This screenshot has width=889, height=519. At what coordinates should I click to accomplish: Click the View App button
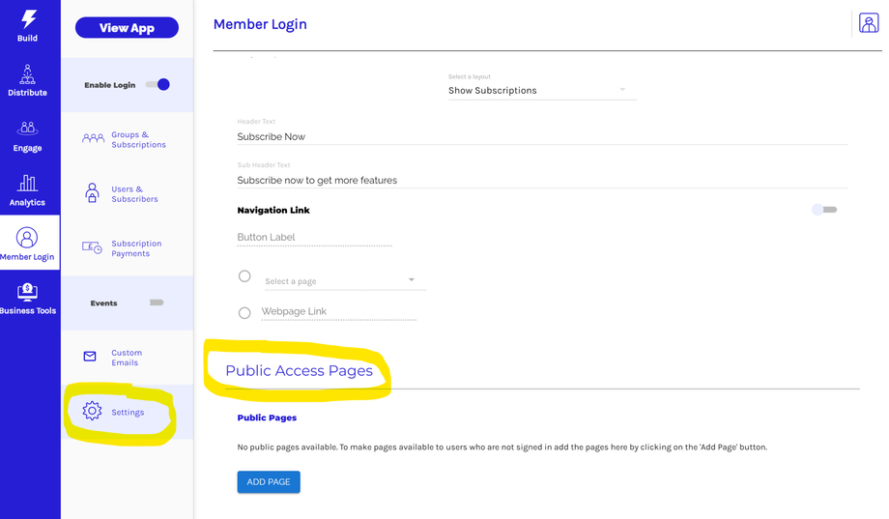[x=127, y=28]
